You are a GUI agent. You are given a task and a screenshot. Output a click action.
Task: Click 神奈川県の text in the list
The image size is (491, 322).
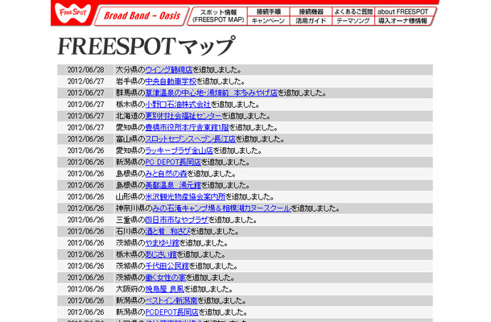[134, 208]
